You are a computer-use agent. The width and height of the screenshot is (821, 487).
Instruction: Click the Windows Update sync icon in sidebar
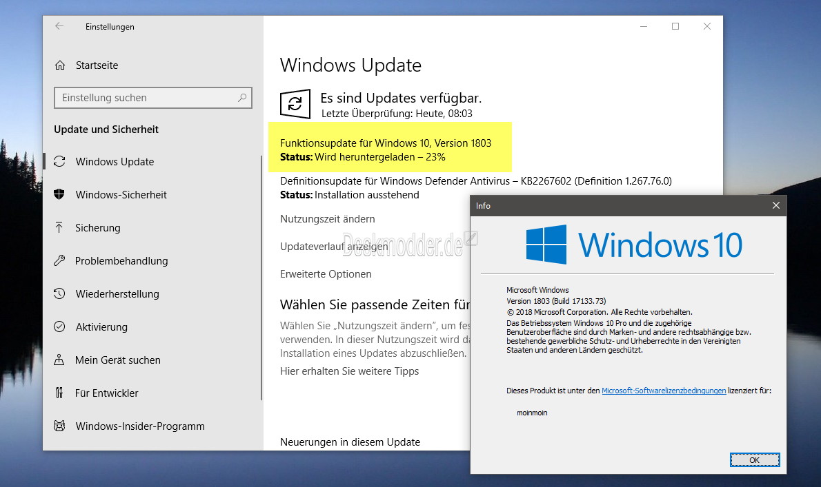pos(60,161)
